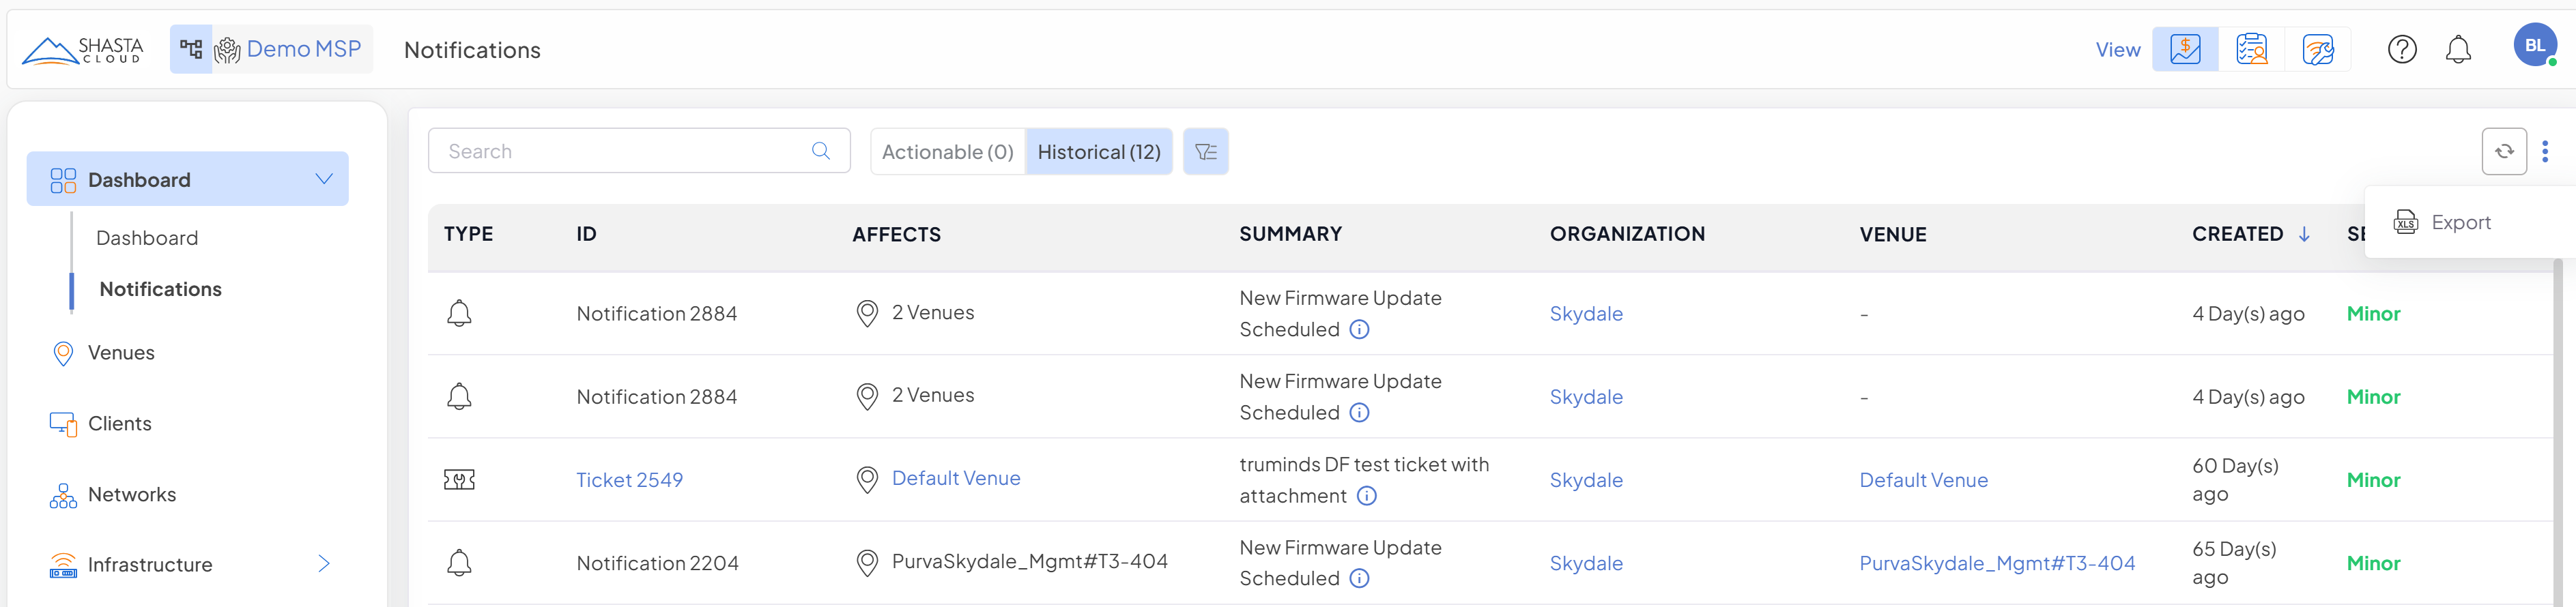Expand the Infrastructure sidebar section
The width and height of the screenshot is (2576, 607).
click(323, 564)
